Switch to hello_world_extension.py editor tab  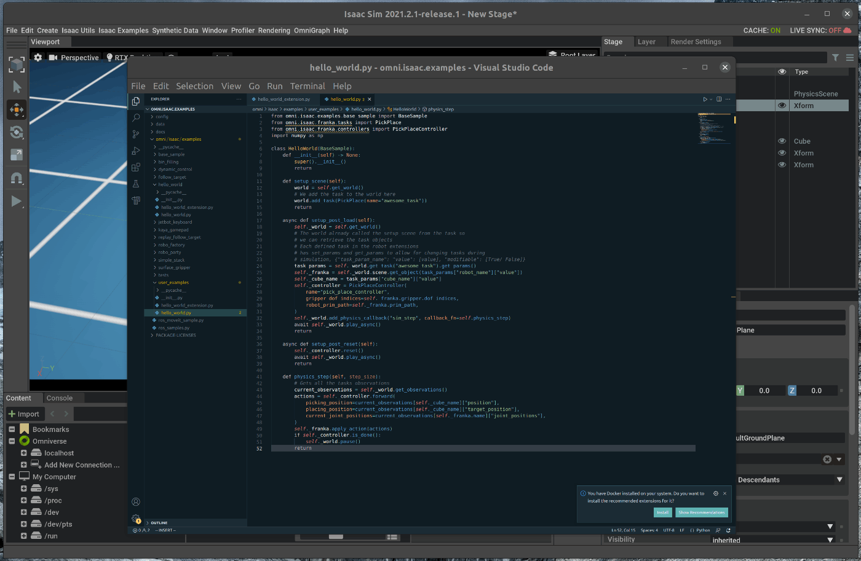click(284, 99)
